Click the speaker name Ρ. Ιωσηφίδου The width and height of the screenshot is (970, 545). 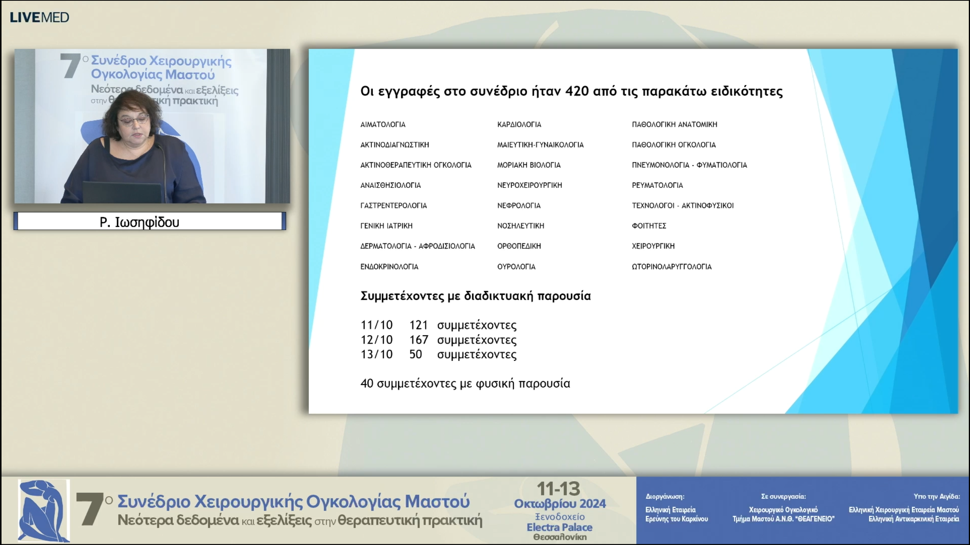pyautogui.click(x=139, y=222)
